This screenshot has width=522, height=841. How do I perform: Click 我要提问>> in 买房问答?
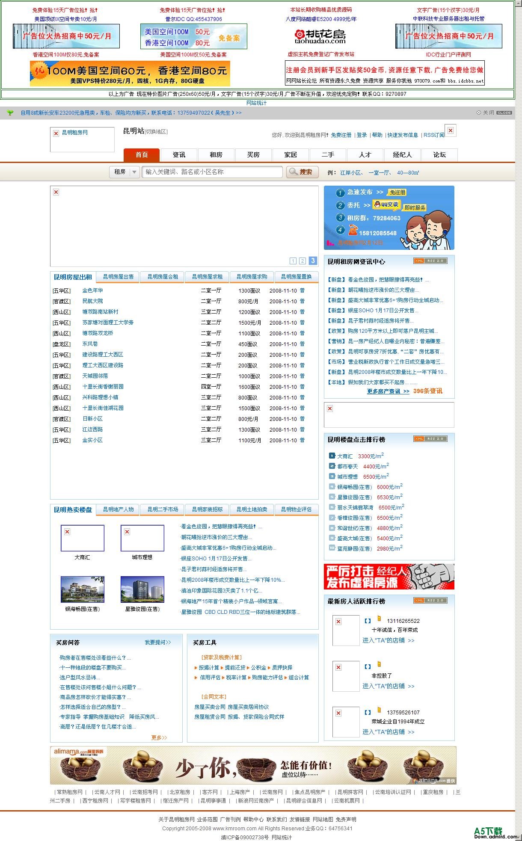click(158, 643)
